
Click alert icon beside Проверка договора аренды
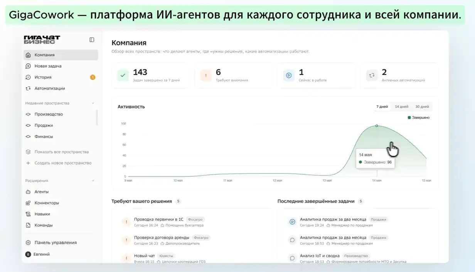point(126,240)
